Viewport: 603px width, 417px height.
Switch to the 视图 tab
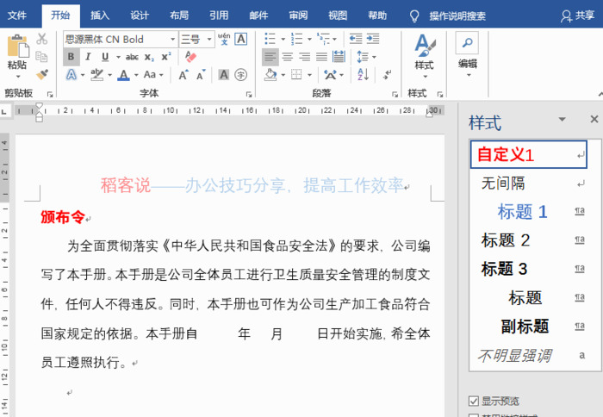[x=338, y=16]
